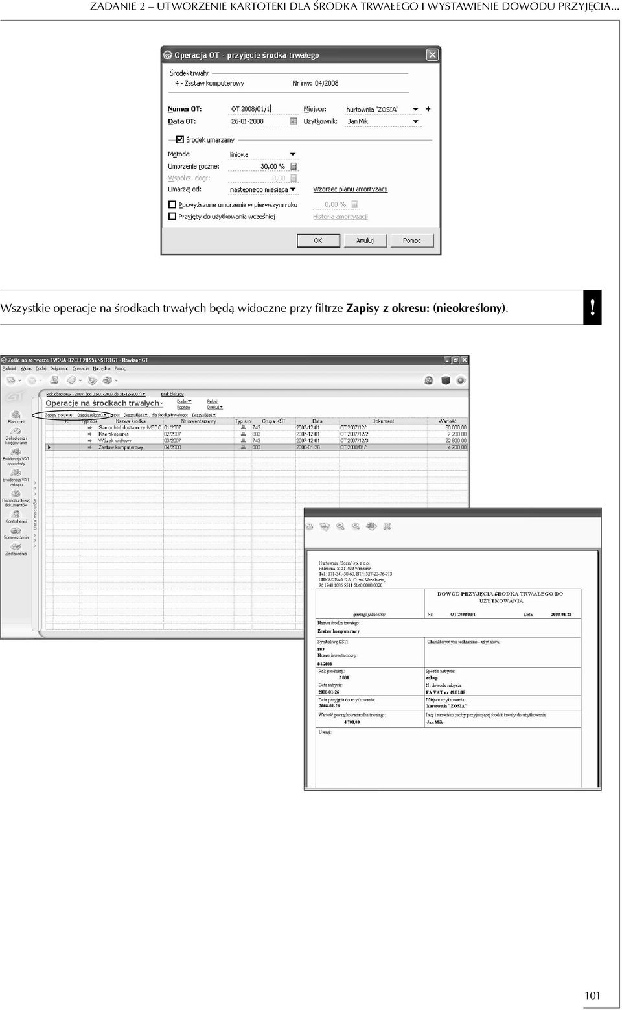The image size is (622, 1010).
Task: Select the Wózek widłowy row
Action: click(257, 441)
